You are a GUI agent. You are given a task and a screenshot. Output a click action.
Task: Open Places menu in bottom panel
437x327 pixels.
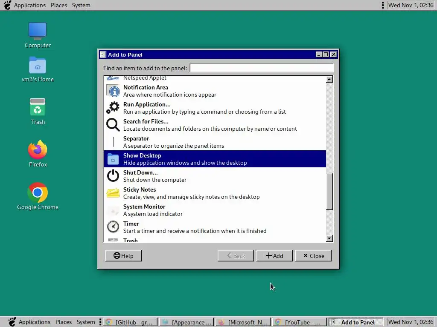[x=64, y=322]
